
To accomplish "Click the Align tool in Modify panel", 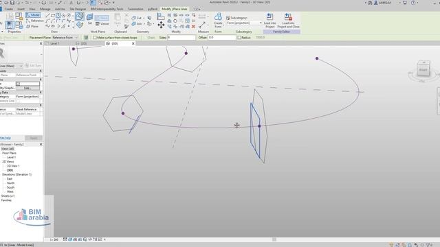I will coord(161,16).
